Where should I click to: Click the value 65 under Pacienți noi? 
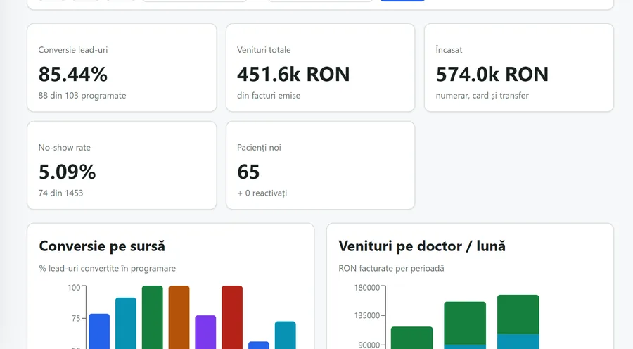click(248, 172)
